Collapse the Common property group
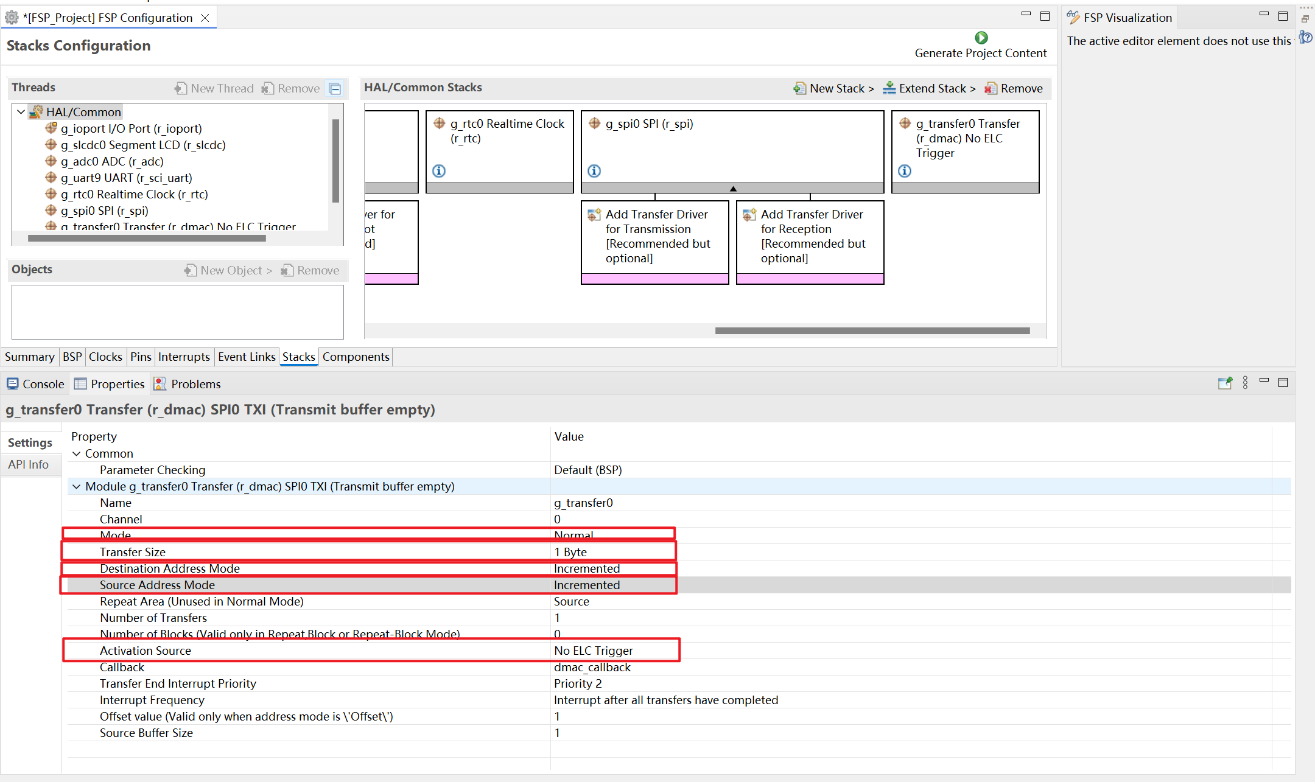The width and height of the screenshot is (1315, 782). [x=77, y=453]
